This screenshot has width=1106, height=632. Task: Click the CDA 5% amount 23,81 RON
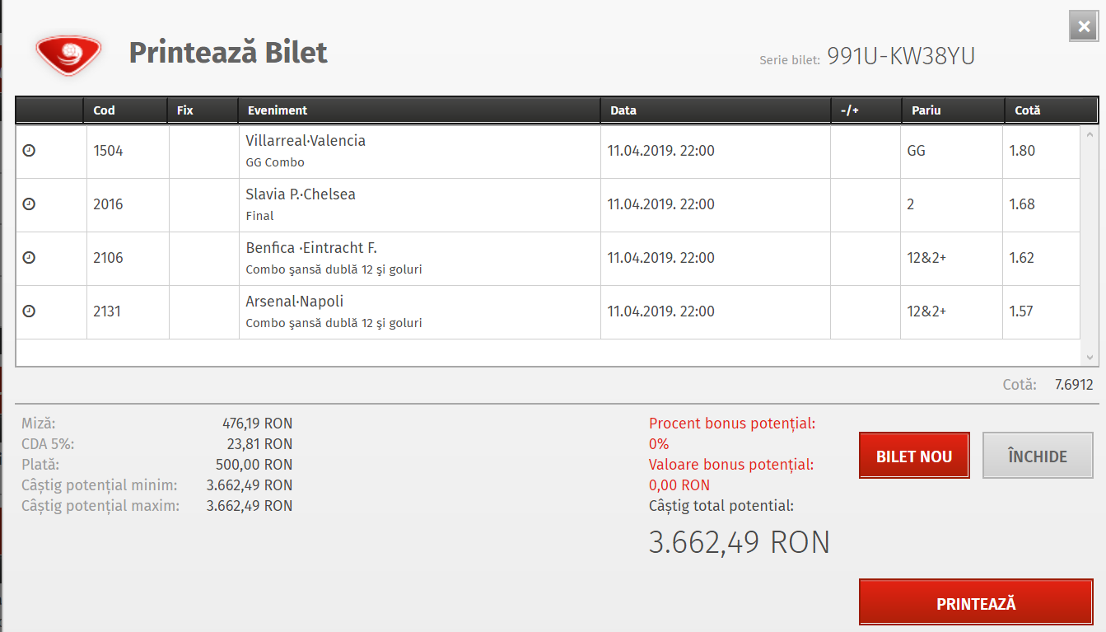tap(259, 444)
